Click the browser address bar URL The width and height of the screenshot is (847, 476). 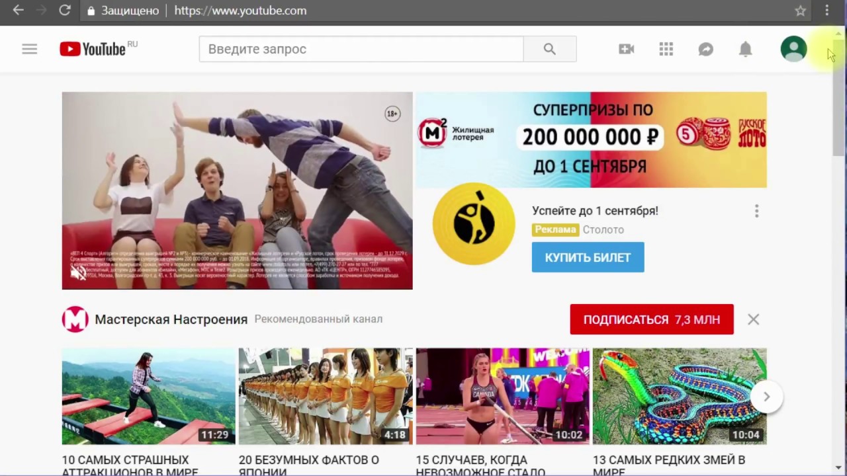(240, 11)
